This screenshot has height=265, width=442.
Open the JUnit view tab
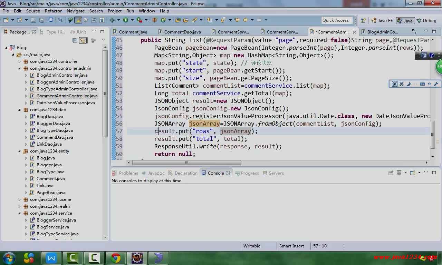point(78,32)
